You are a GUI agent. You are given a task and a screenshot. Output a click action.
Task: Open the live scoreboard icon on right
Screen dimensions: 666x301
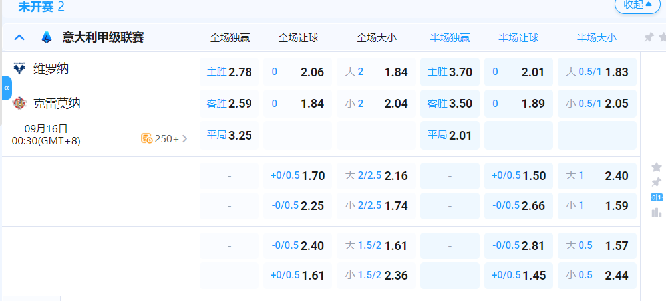[656, 197]
